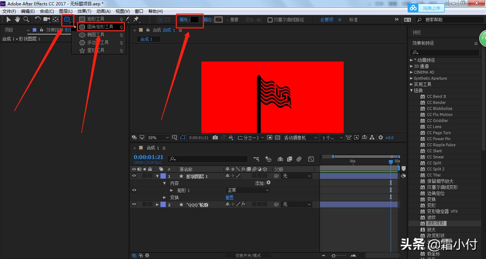Open the 合成(C) menu

click(x=47, y=11)
